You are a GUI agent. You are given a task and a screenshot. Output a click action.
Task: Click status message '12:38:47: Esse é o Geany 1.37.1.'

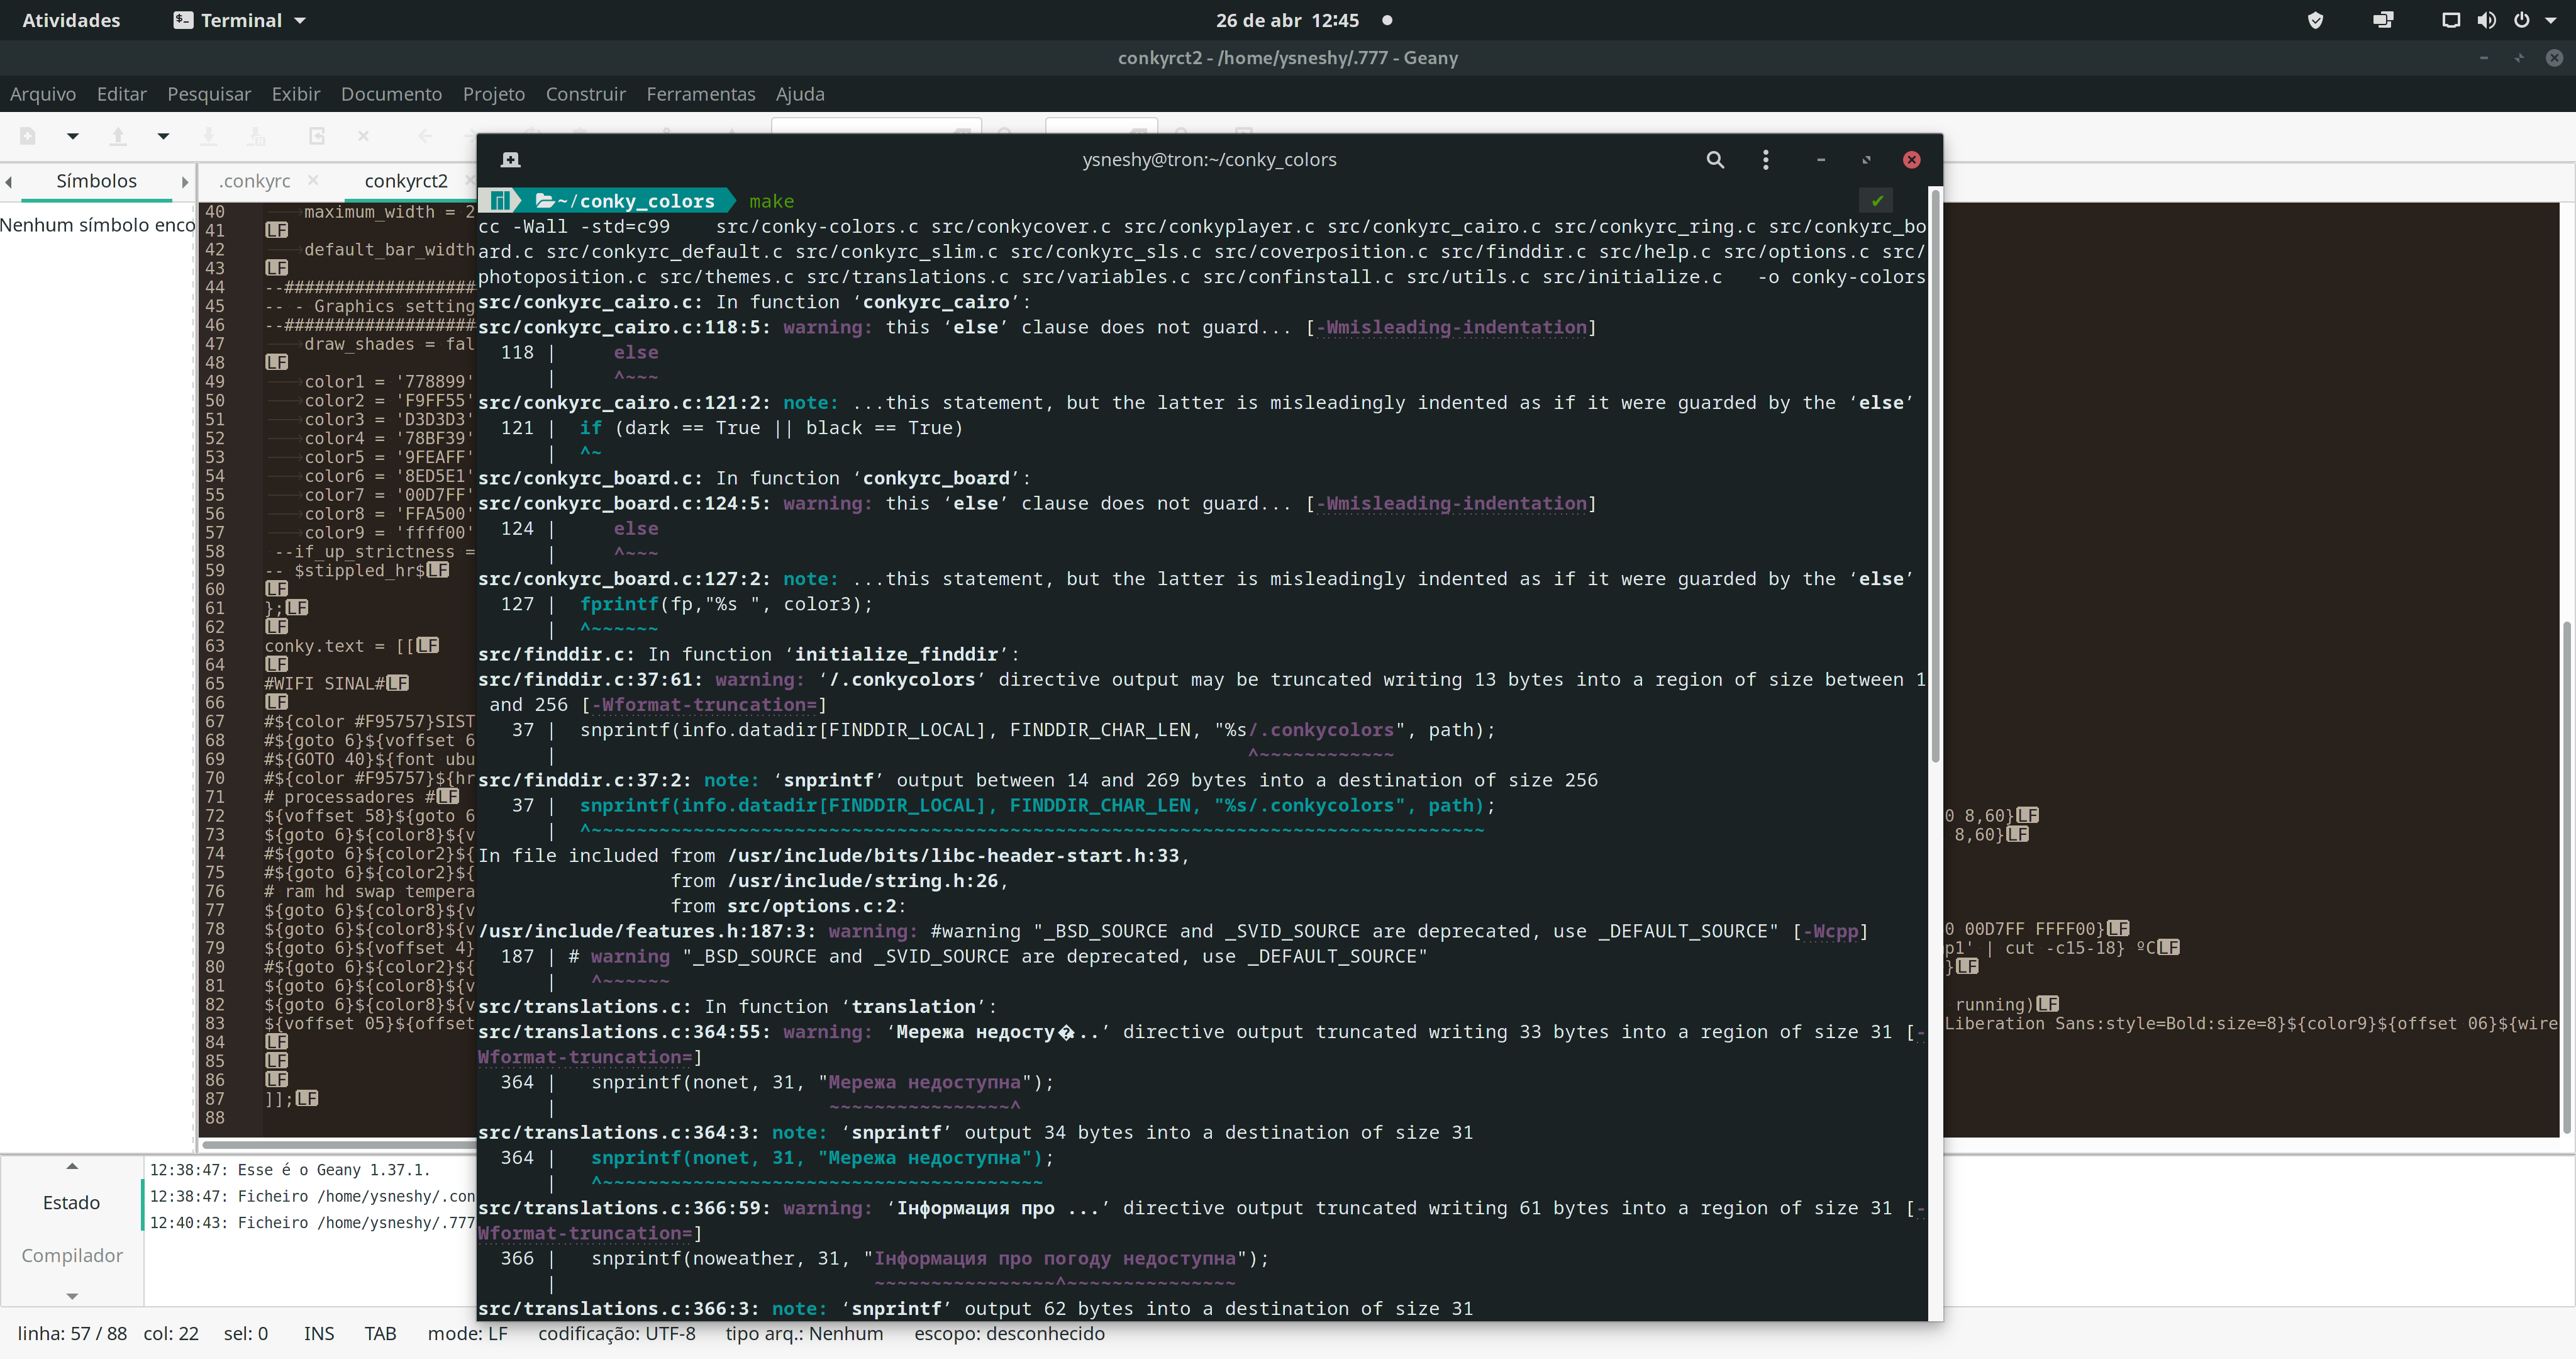click(290, 1170)
